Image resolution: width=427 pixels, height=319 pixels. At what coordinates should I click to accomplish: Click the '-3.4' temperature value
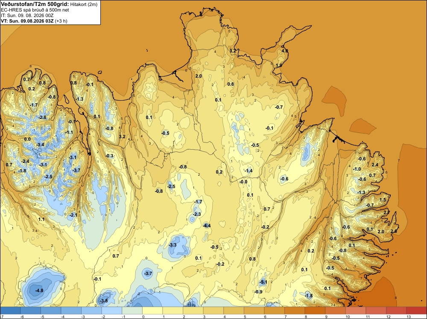click(40, 145)
